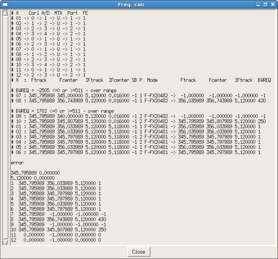Click the '# 06 :' F-FX20481 row
Screen dimensions: 278x259
pos(136,152)
